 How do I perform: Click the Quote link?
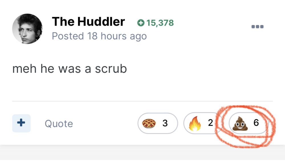click(59, 124)
